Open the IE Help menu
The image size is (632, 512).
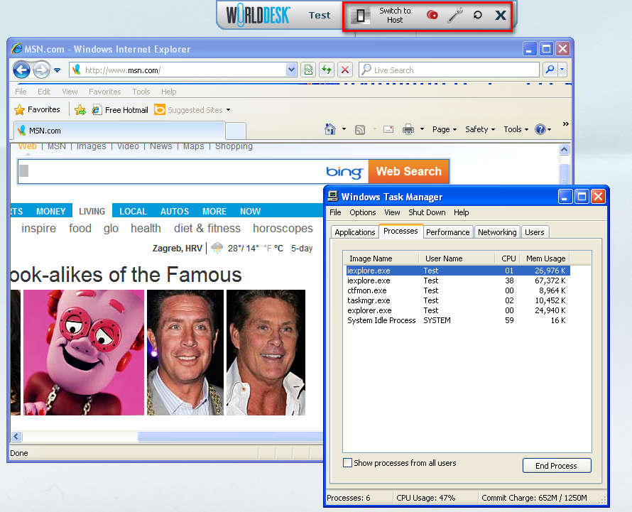click(169, 92)
